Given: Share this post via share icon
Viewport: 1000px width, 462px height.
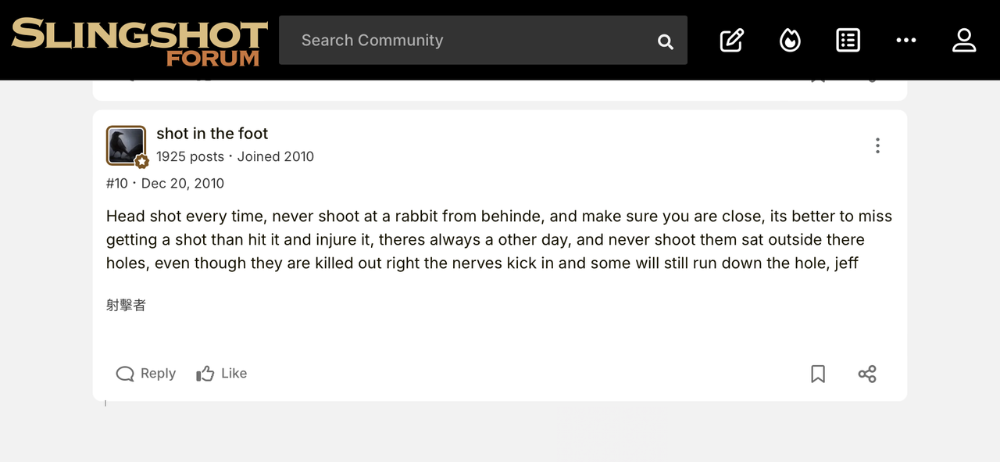Looking at the screenshot, I should (x=867, y=374).
